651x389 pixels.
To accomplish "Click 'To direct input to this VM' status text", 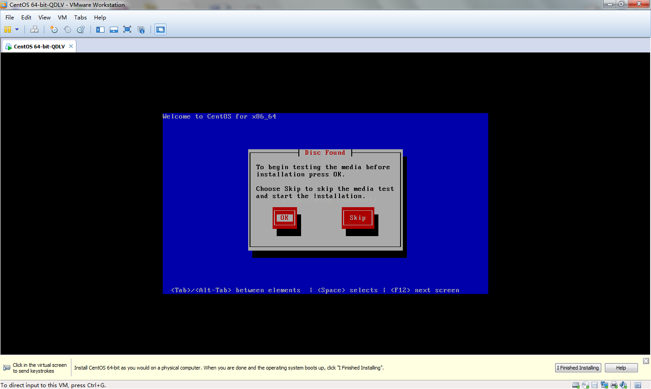I will click(x=53, y=385).
